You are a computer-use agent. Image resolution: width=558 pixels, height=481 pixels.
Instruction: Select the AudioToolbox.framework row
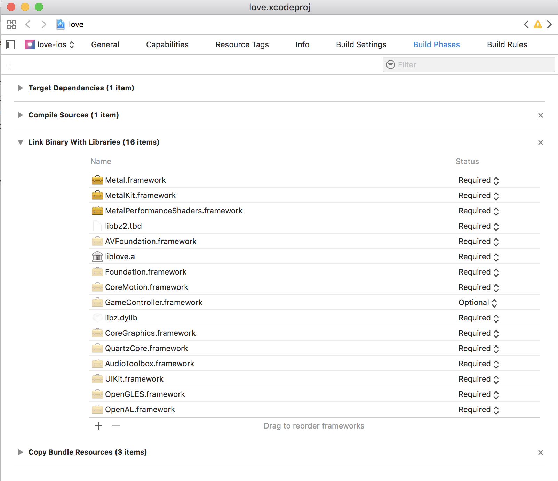coord(314,364)
